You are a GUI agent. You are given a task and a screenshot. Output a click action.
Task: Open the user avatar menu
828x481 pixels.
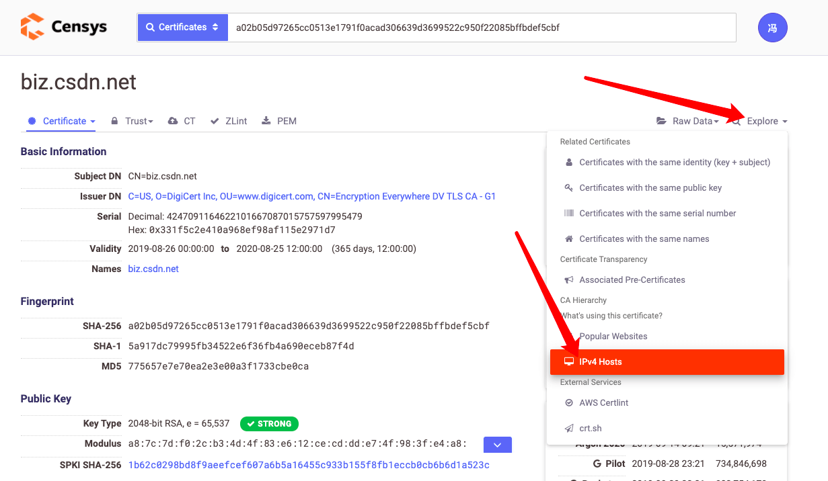click(x=772, y=28)
